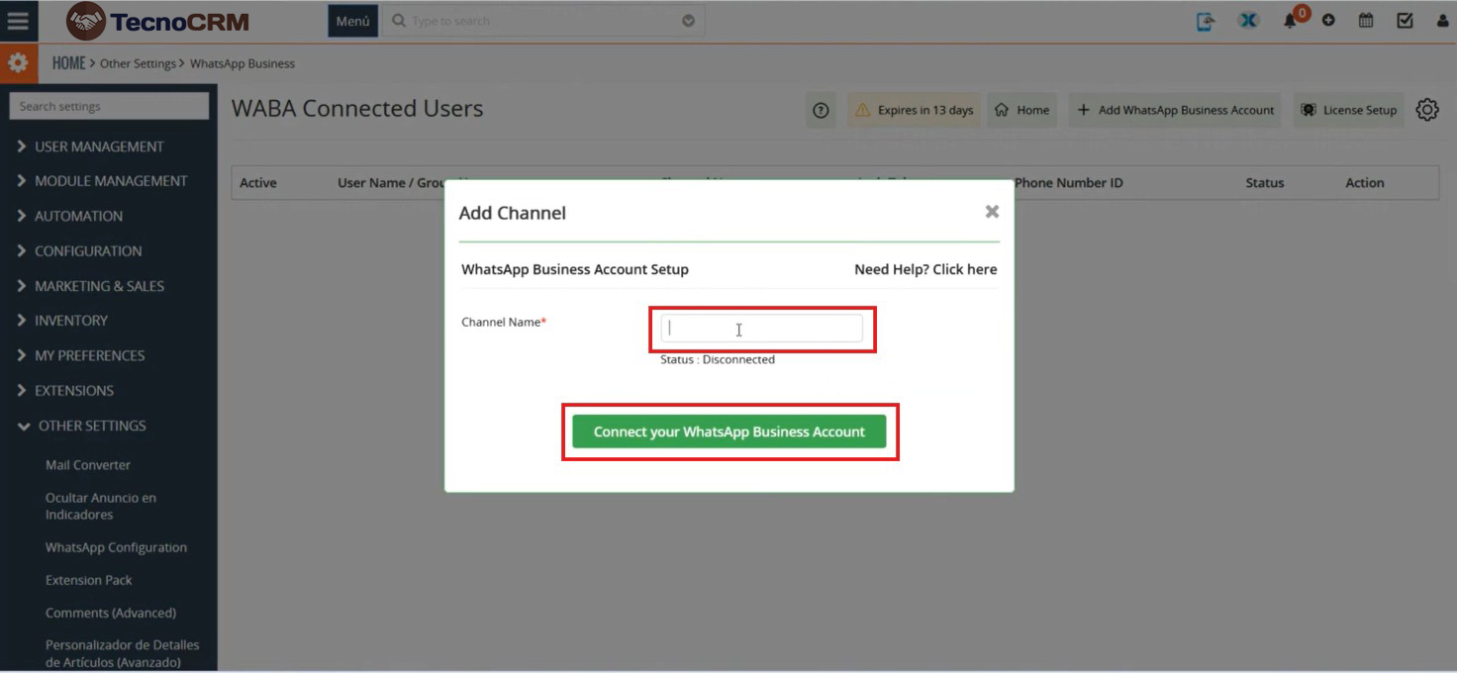
Task: Select WhatsApp Configuration in sidebar
Action: (x=116, y=547)
